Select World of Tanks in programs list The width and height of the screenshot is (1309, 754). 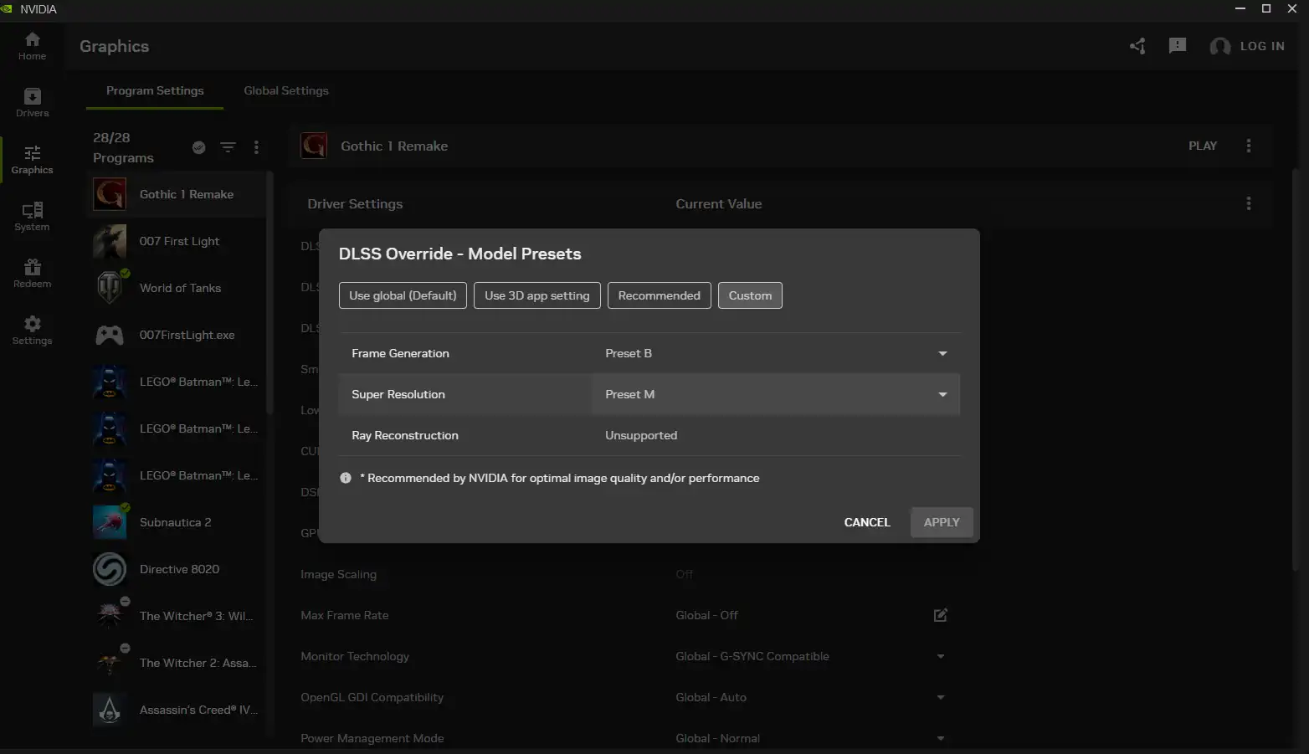176,288
